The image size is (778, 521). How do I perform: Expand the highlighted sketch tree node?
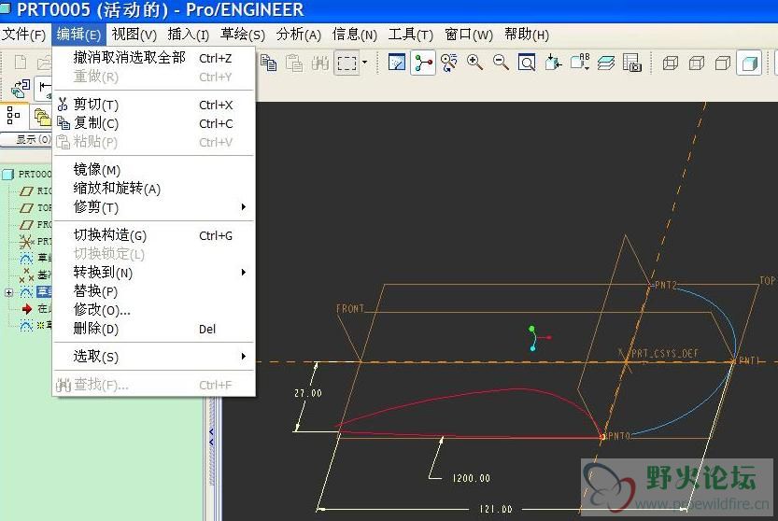pyautogui.click(x=8, y=292)
